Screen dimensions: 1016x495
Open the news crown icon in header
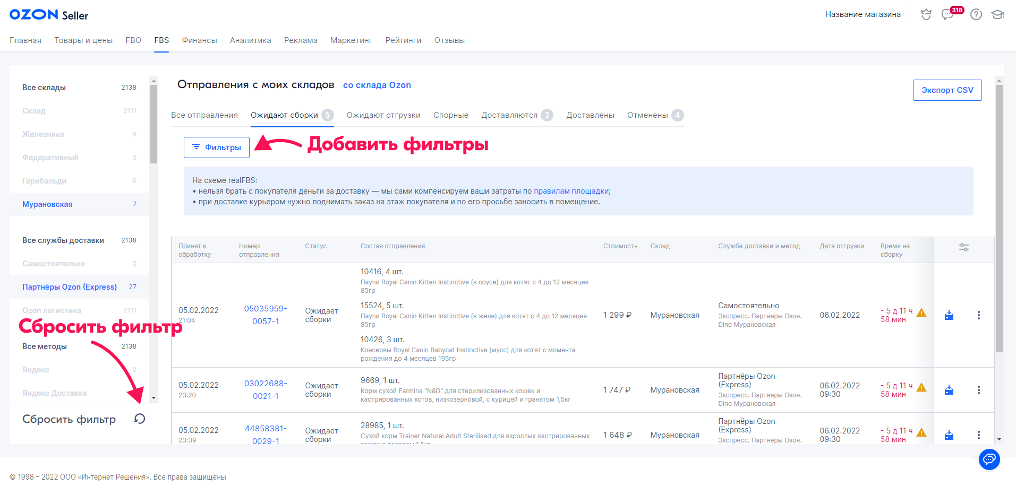pyautogui.click(x=926, y=14)
